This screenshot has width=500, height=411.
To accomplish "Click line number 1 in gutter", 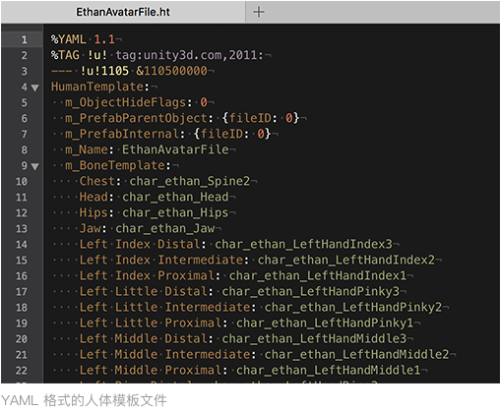I will coord(25,39).
